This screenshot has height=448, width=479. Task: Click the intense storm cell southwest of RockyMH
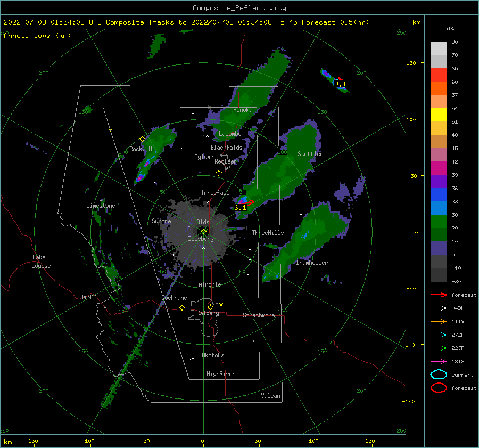pos(140,177)
